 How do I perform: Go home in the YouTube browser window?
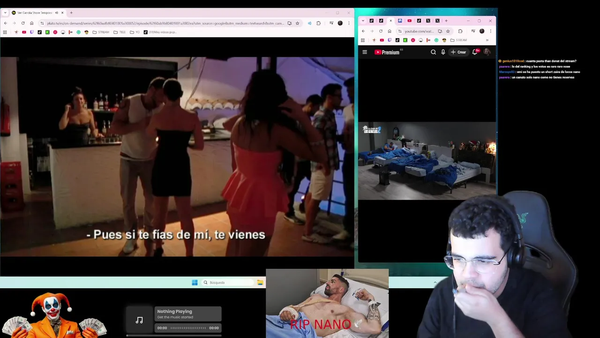390,31
